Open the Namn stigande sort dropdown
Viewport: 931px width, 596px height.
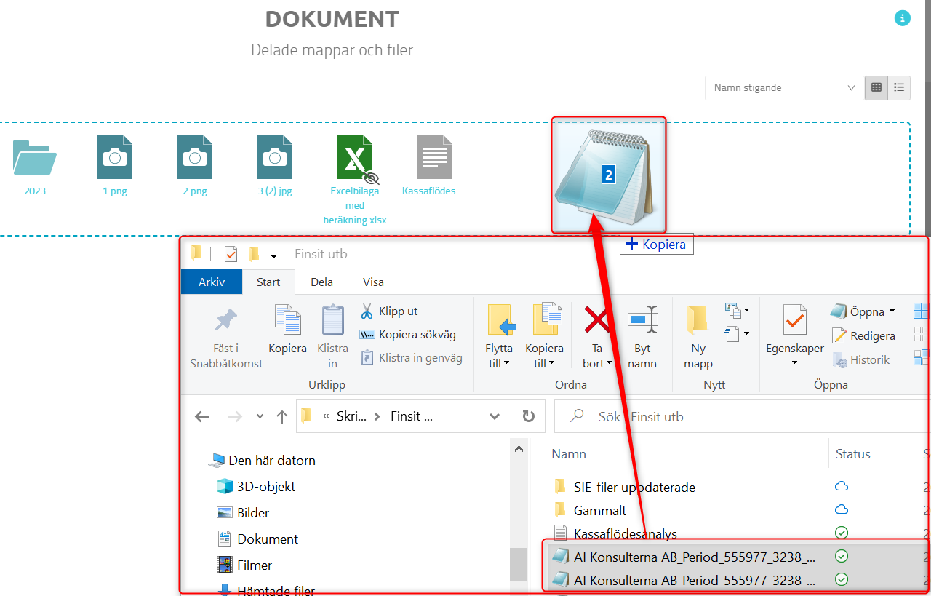click(x=784, y=87)
